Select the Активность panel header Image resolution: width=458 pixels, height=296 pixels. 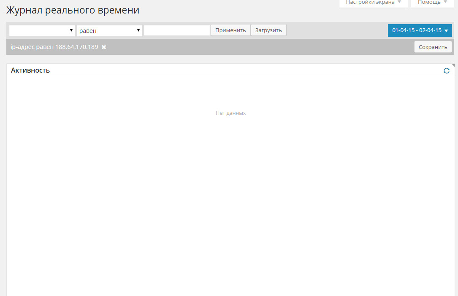pos(230,71)
